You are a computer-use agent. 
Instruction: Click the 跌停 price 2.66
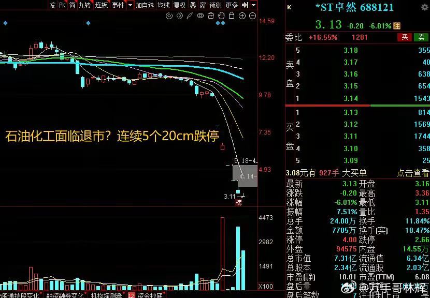tap(422, 240)
